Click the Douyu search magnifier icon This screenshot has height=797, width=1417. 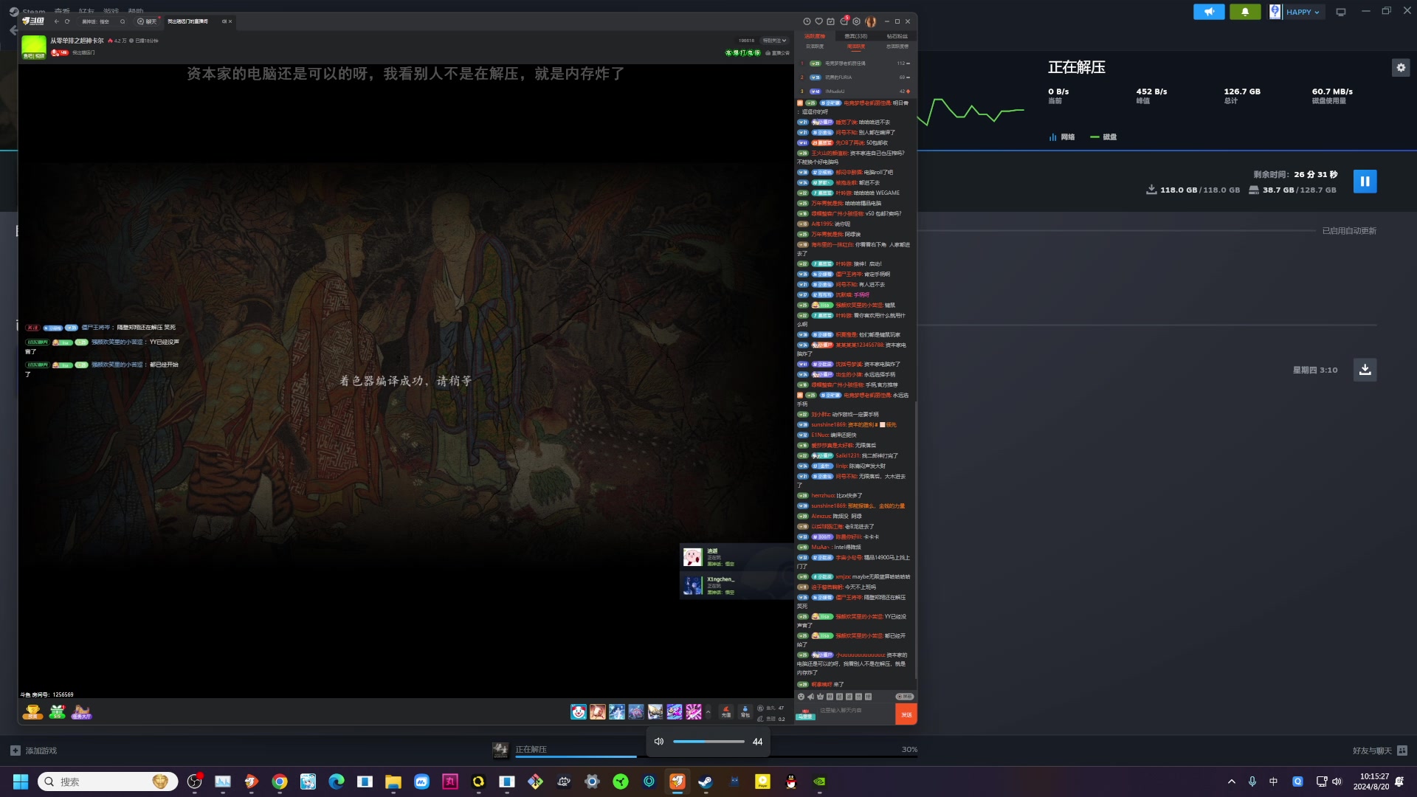[123, 21]
